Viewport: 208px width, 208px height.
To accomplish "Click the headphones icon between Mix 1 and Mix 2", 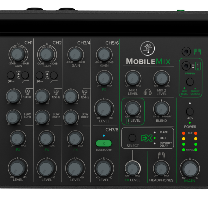I will (148, 92).
